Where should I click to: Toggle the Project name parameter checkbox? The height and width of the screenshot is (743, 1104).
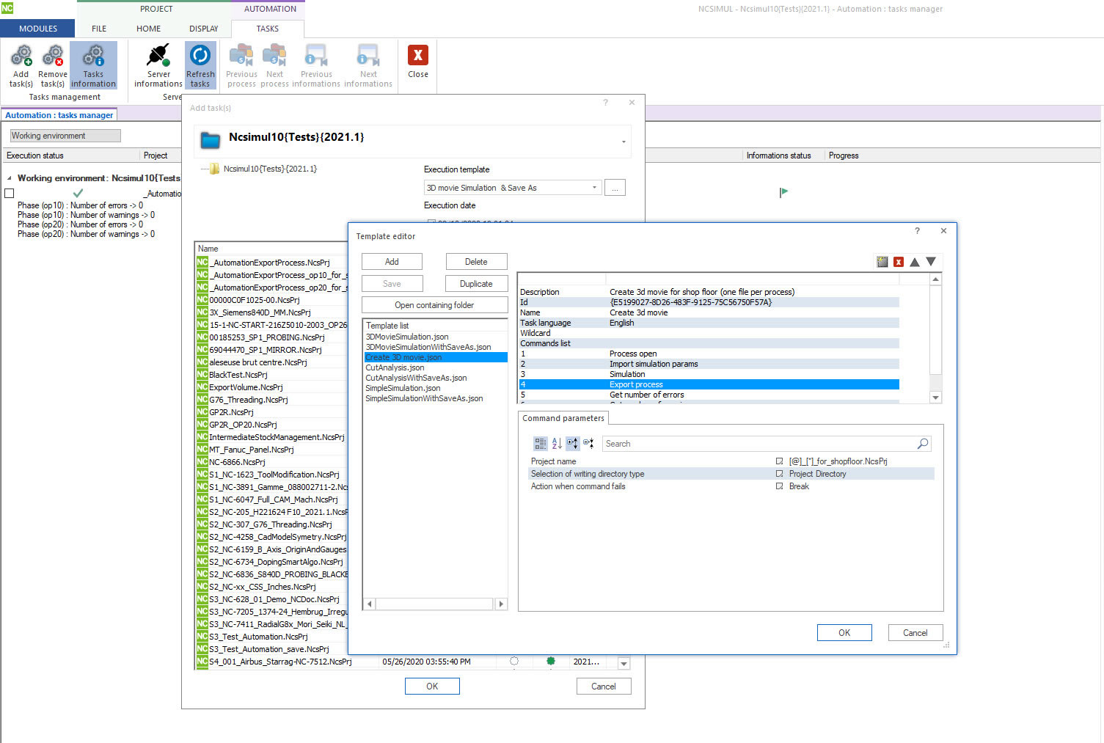pyautogui.click(x=779, y=461)
